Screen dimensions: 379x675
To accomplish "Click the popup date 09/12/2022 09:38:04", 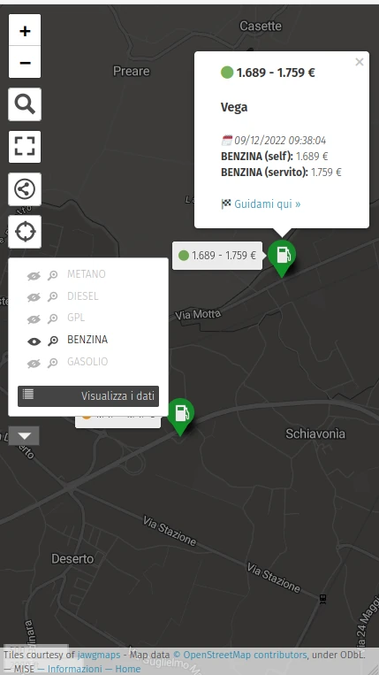I will tap(280, 141).
